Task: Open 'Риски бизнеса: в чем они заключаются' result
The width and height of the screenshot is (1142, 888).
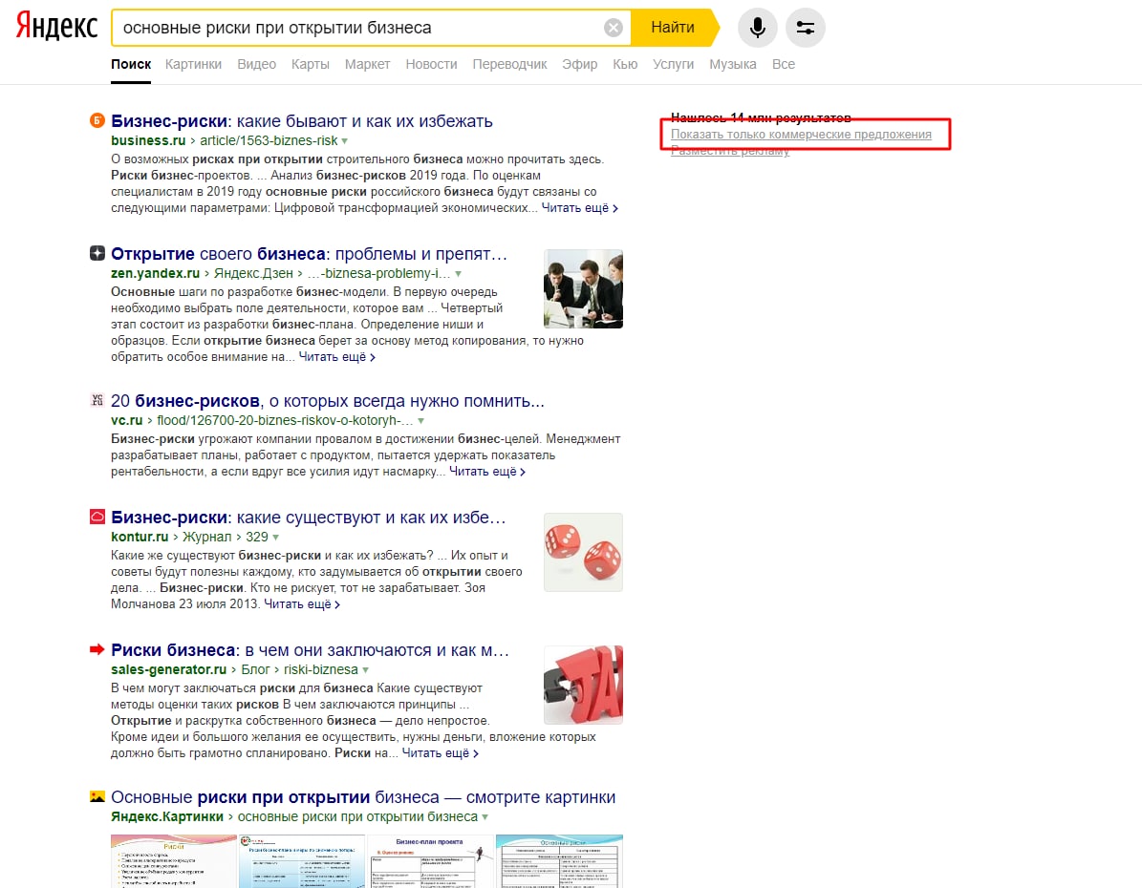Action: (x=310, y=649)
